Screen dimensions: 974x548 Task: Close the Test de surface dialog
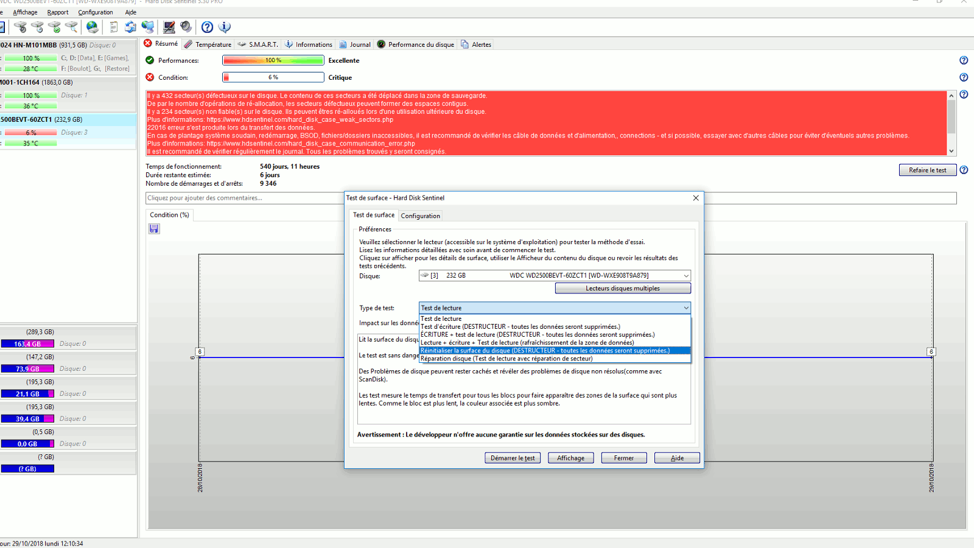point(696,198)
